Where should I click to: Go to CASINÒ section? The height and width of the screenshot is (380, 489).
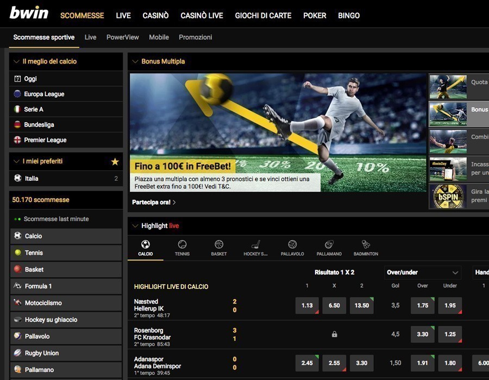pos(155,15)
